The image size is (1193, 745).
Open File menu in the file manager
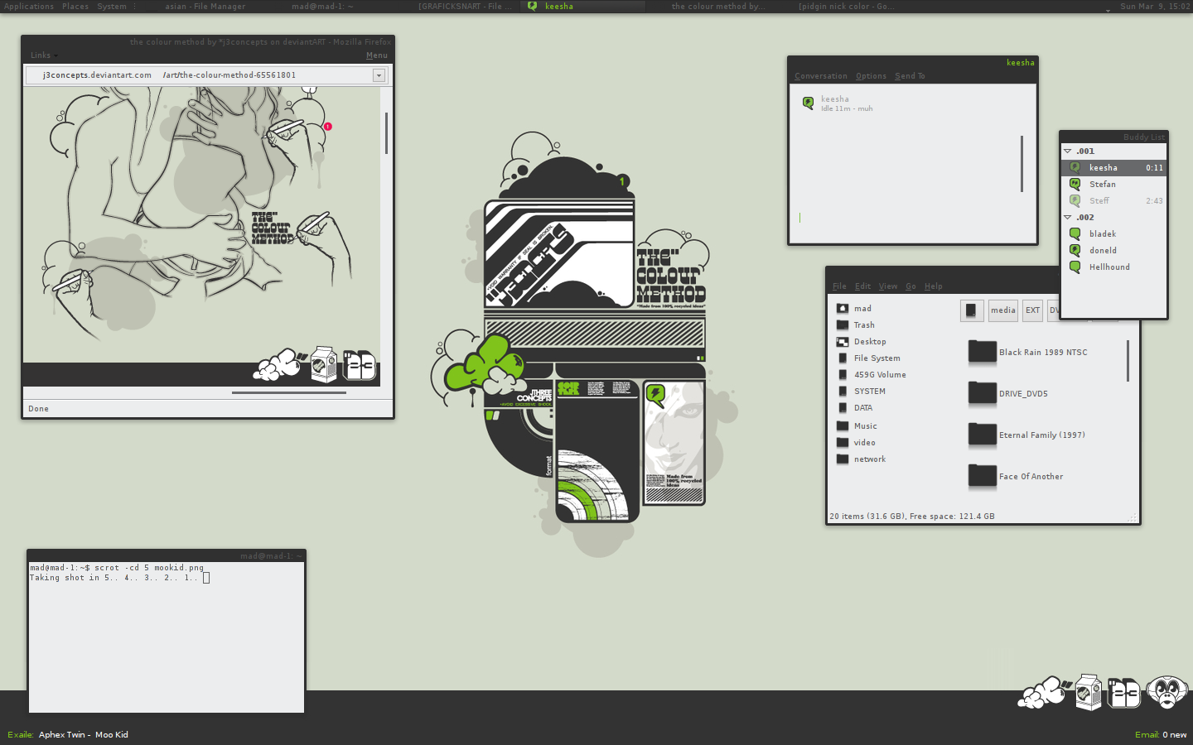point(839,286)
